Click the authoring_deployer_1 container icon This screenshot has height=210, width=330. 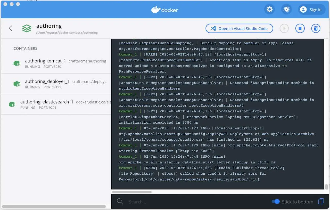click(x=17, y=84)
